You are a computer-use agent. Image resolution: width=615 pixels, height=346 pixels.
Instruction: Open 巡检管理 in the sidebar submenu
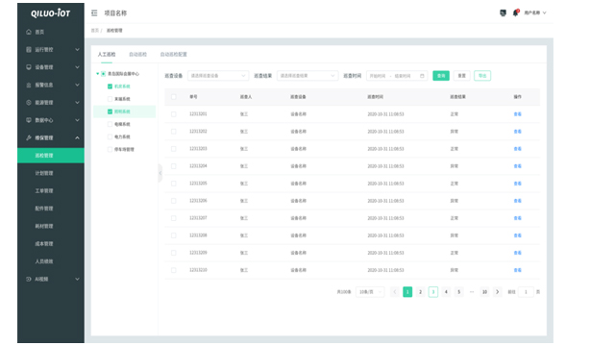coord(51,156)
